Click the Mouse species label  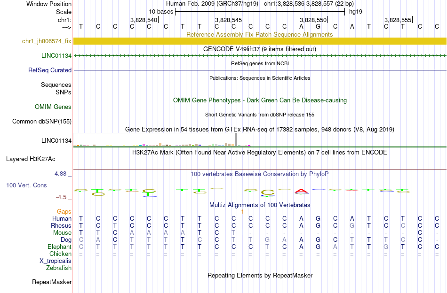(x=62, y=233)
